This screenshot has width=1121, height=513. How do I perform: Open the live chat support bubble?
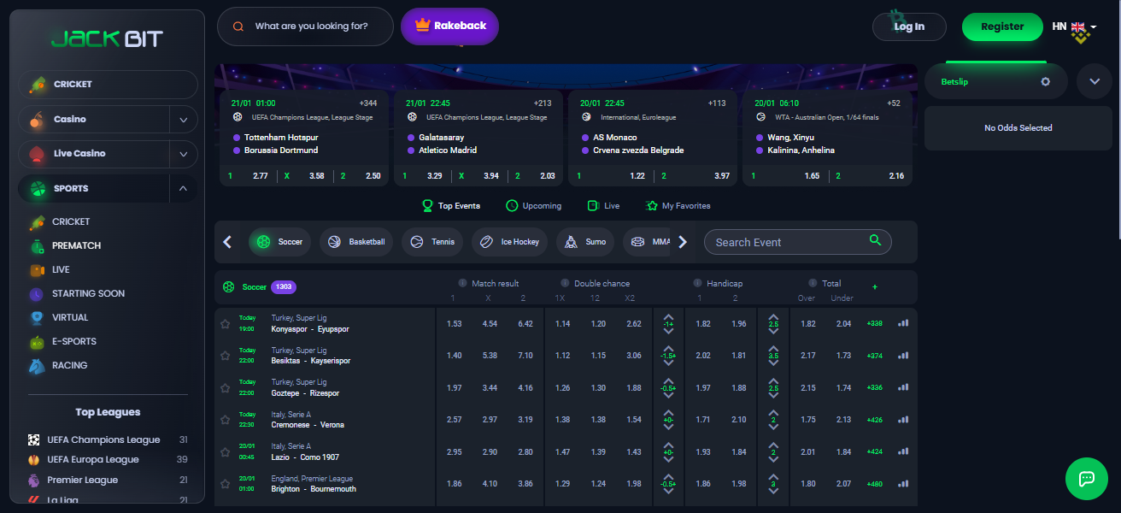(x=1086, y=478)
